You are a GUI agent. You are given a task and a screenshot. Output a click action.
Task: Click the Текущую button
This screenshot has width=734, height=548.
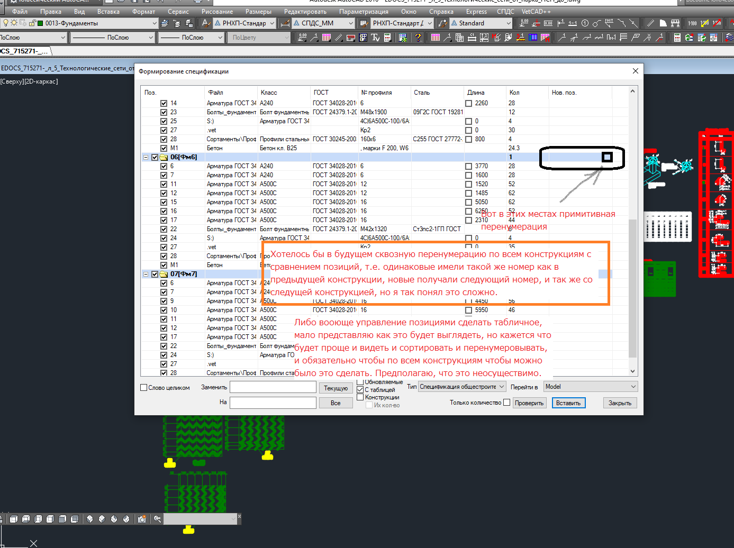[336, 388]
